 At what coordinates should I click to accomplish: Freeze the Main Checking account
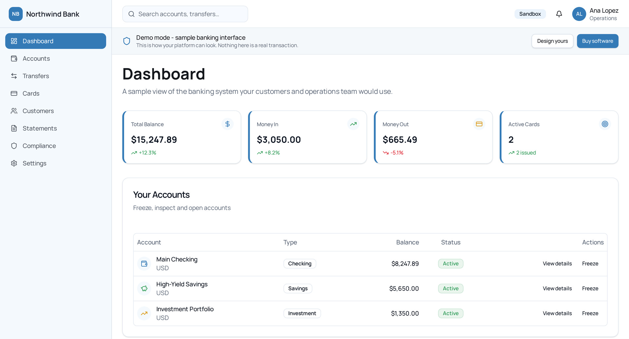[x=590, y=264]
